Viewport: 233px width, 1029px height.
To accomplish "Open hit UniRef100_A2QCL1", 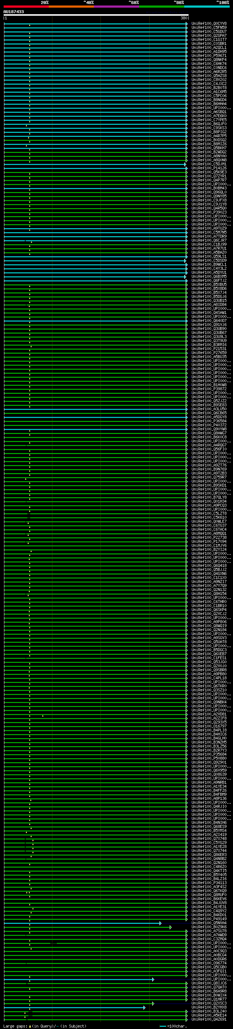I will (209, 47).
